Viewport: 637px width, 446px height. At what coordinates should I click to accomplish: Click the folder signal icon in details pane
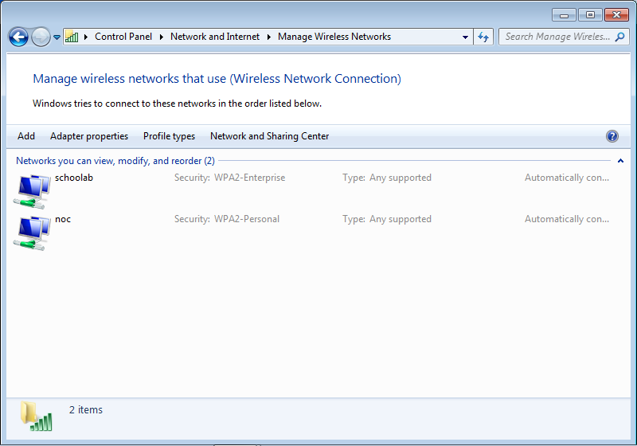(x=36, y=416)
